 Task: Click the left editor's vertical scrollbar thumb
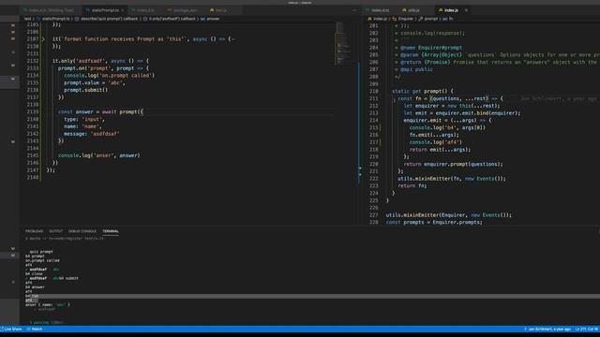click(x=358, y=123)
